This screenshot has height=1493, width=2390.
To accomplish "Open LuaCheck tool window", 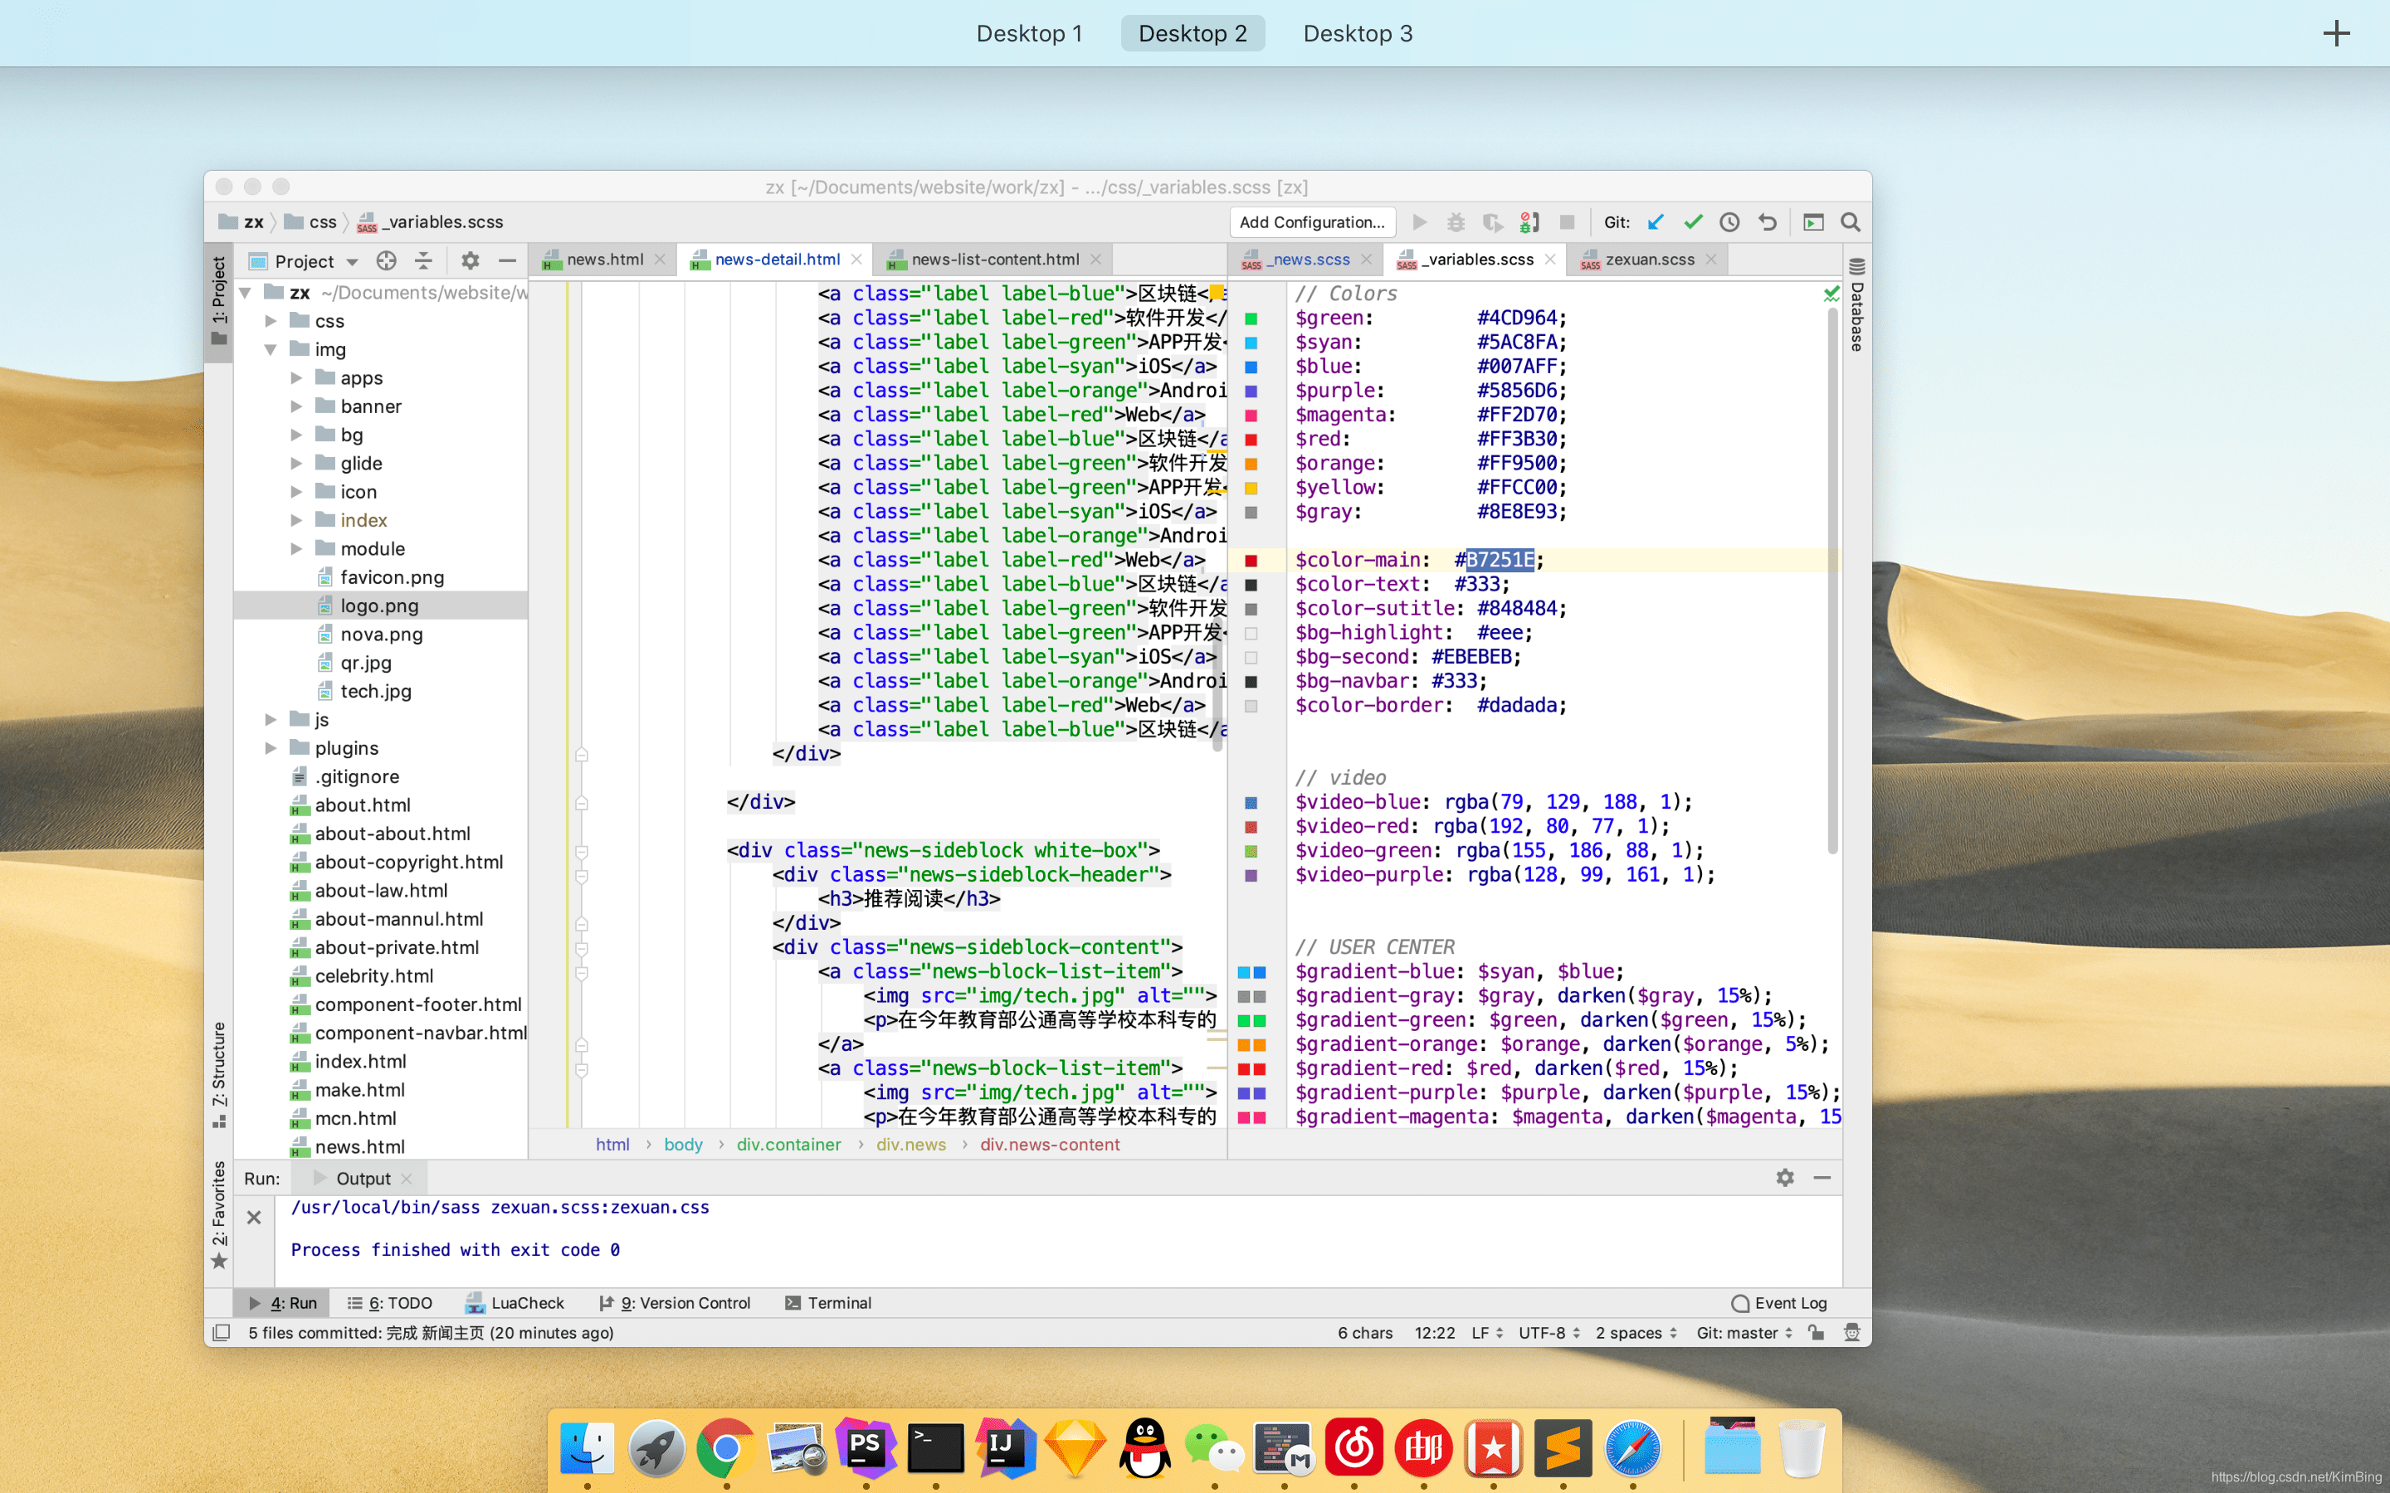I will coord(515,1302).
